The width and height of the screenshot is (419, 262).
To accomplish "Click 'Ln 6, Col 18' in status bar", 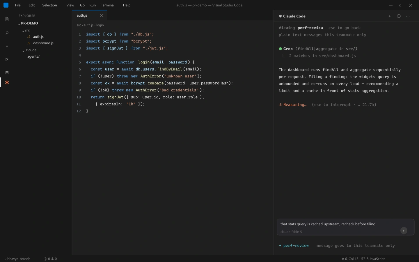I will [x=349, y=259].
